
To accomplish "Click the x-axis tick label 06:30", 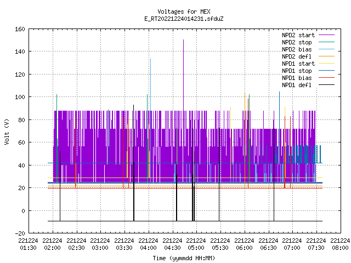I will point(268,248).
